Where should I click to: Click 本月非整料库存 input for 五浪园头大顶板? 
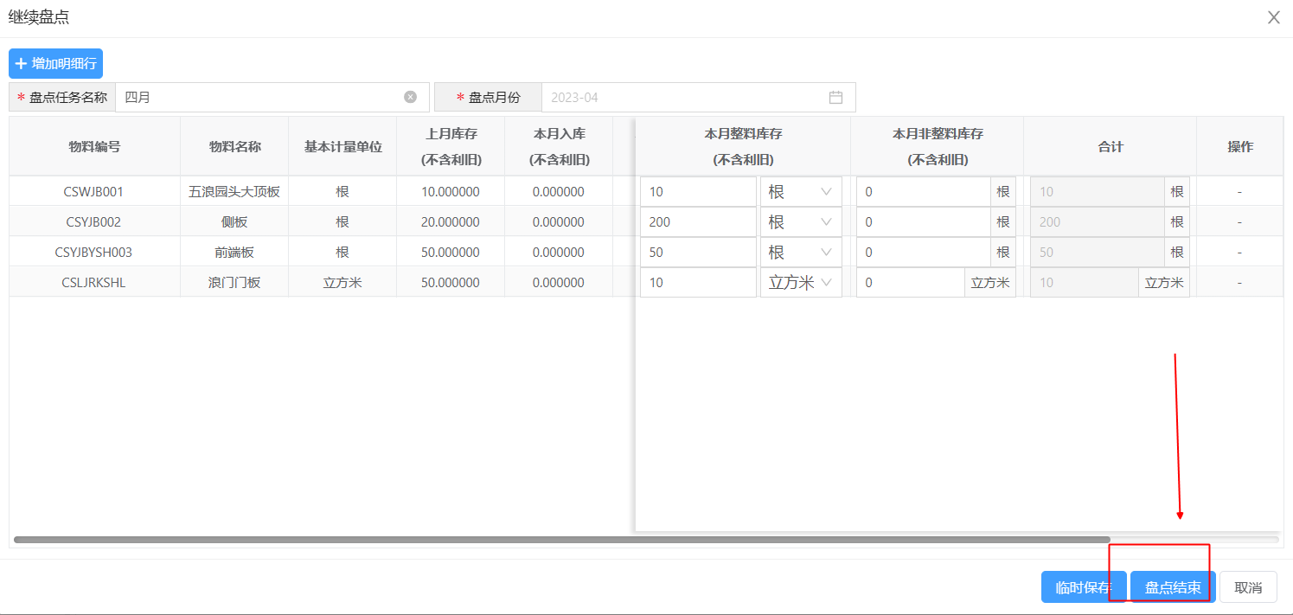[922, 192]
